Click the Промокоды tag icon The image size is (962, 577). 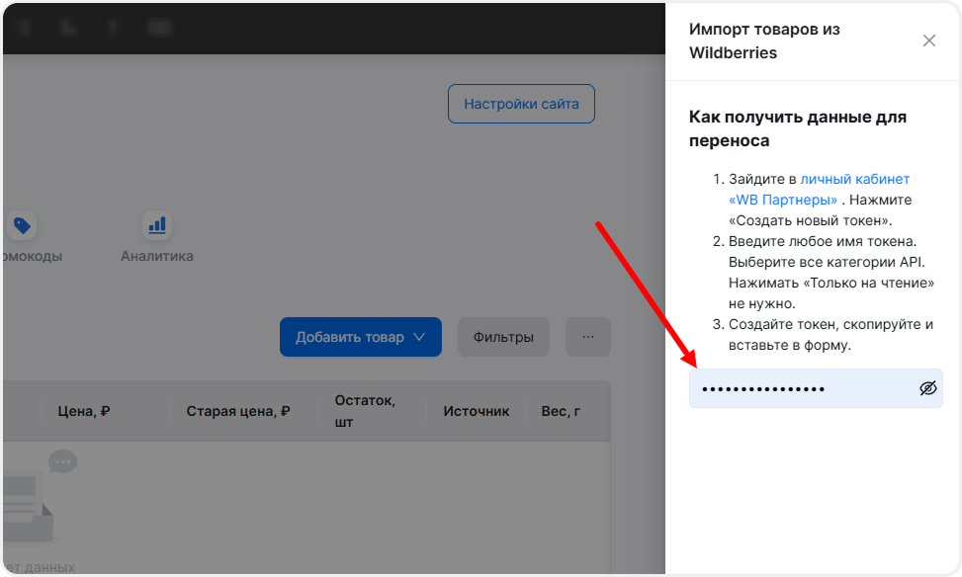(22, 226)
